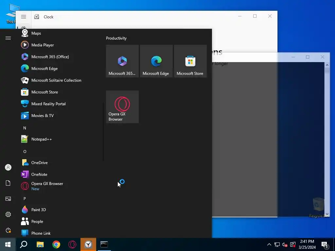
Task: Launch Google Chrome from taskbar
Action: coord(56,244)
